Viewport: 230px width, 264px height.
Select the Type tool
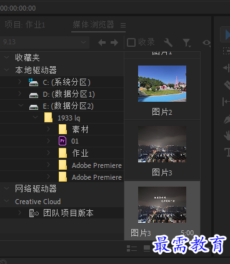[x=227, y=152]
